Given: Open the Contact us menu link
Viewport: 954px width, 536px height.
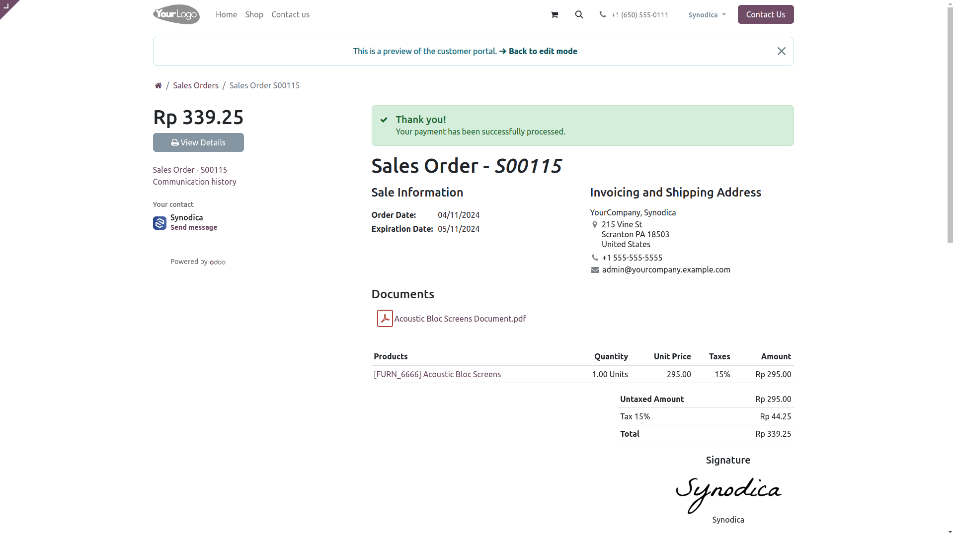Looking at the screenshot, I should click(x=290, y=14).
